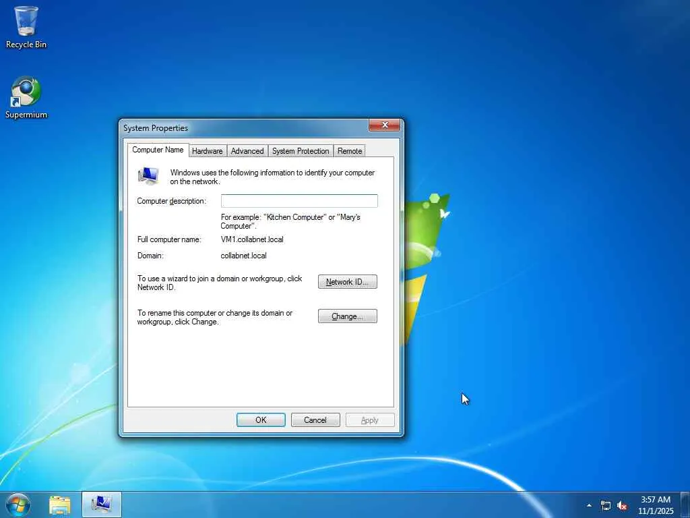The height and width of the screenshot is (518, 690).
Task: Click the 'Computer description:' label
Action: (x=172, y=201)
